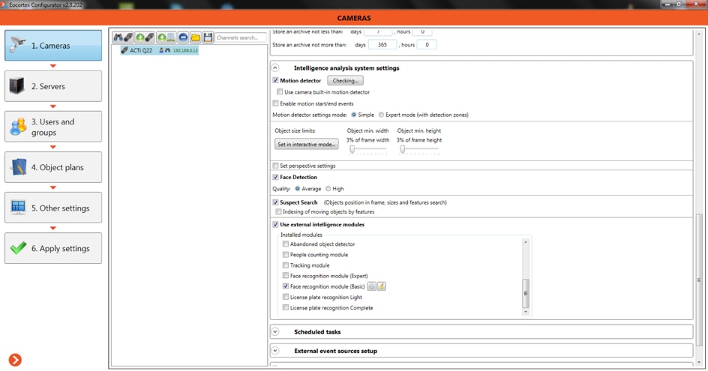The width and height of the screenshot is (708, 371).
Task: Open Face recognition (Basic) module settings gear
Action: point(371,286)
